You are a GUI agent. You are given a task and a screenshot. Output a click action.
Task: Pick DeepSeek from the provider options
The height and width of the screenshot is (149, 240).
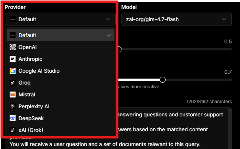click(x=60, y=118)
